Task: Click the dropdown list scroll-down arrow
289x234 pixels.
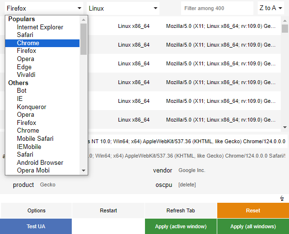Action: 83,171
